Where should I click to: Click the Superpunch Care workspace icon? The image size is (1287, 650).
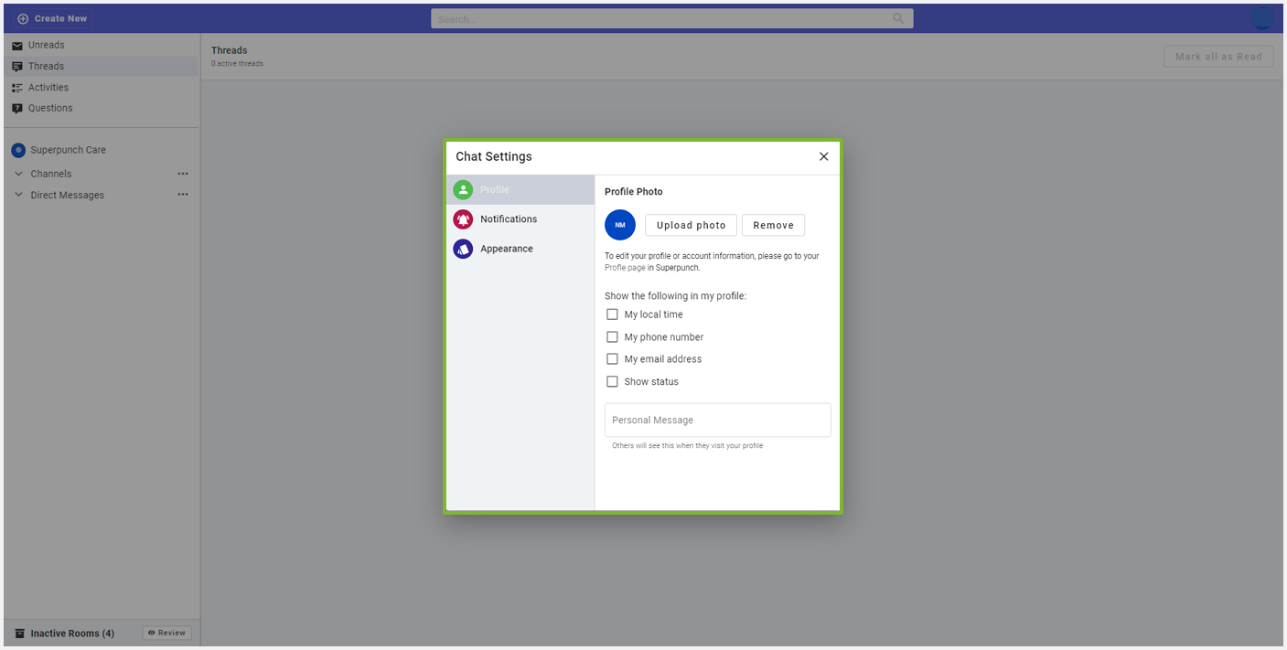18,150
